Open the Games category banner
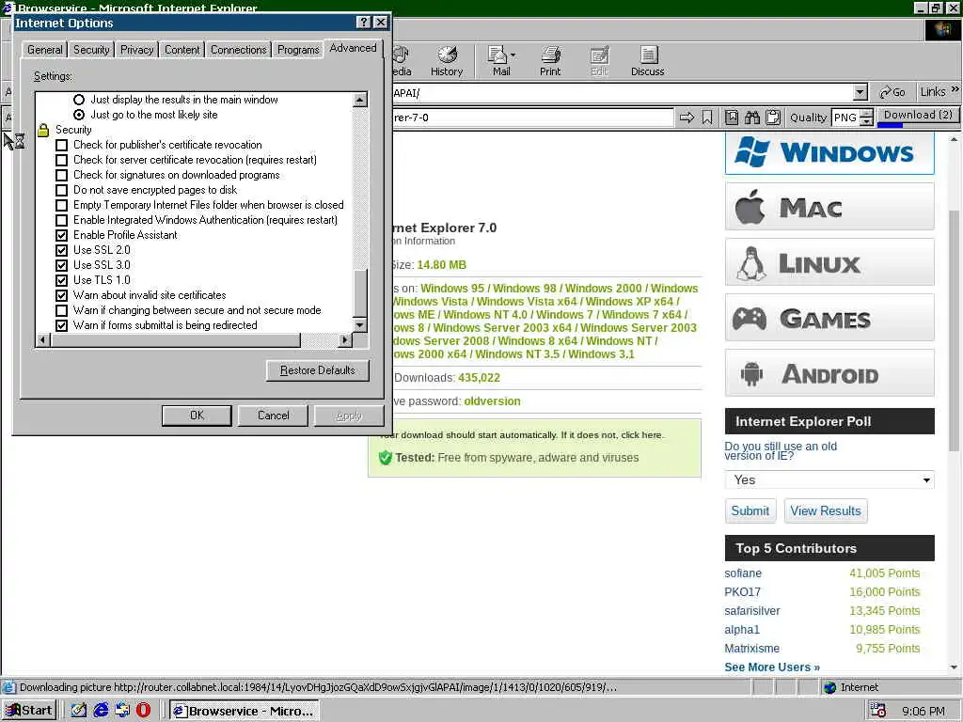 [829, 318]
